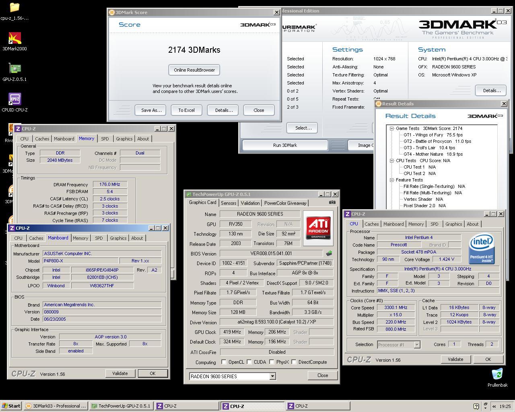Screen dimensions: 515x412
Task: Click the GPU-Z title bar icon
Action: click(189, 194)
